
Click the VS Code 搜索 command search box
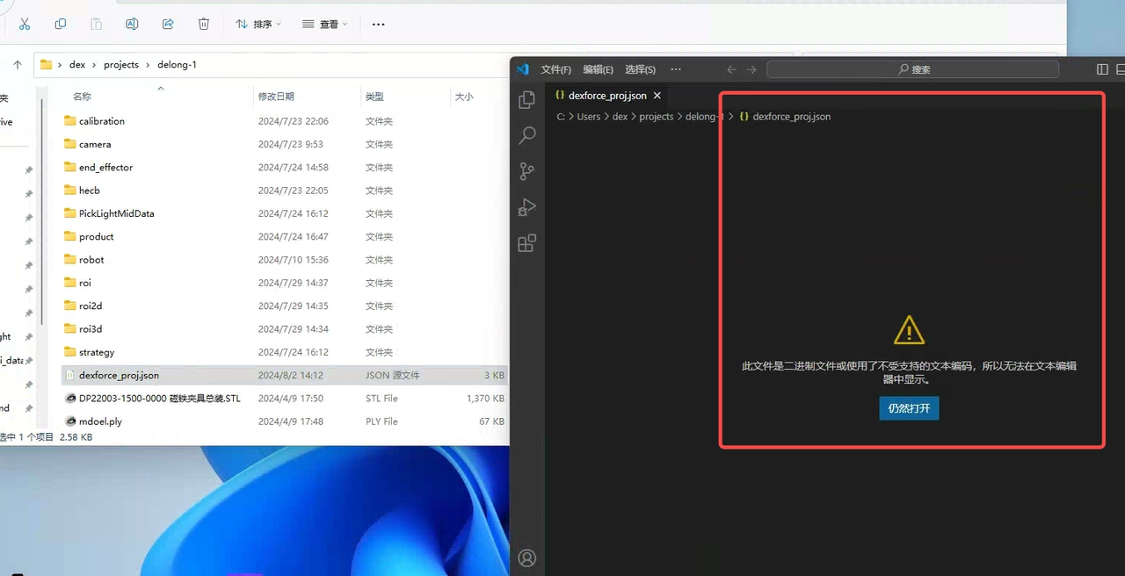(912, 69)
